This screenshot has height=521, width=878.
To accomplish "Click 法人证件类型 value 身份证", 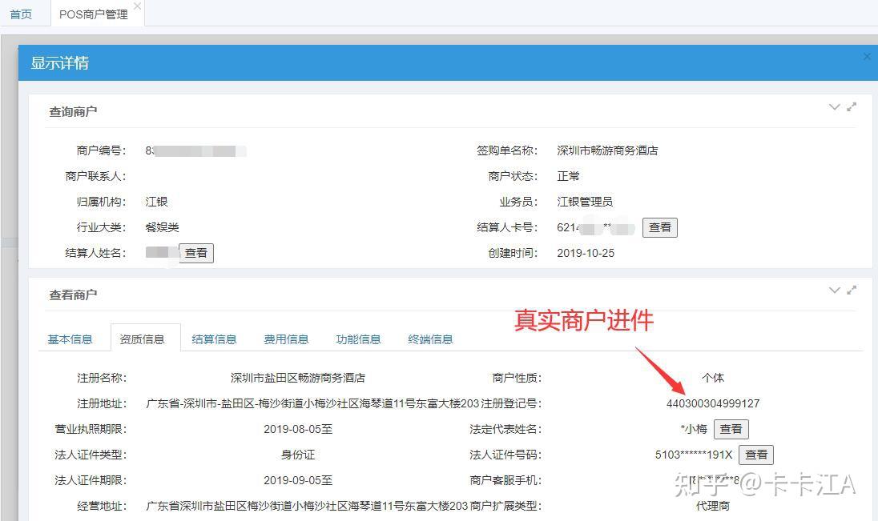I will [x=298, y=455].
